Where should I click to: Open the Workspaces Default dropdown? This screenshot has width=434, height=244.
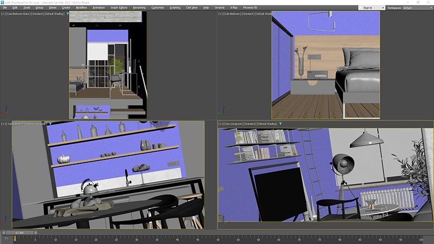(x=417, y=8)
